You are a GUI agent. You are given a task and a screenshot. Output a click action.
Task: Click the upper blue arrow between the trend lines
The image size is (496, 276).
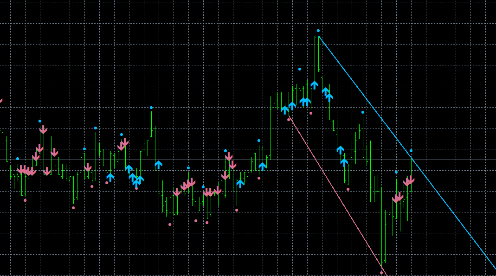[x=341, y=150]
